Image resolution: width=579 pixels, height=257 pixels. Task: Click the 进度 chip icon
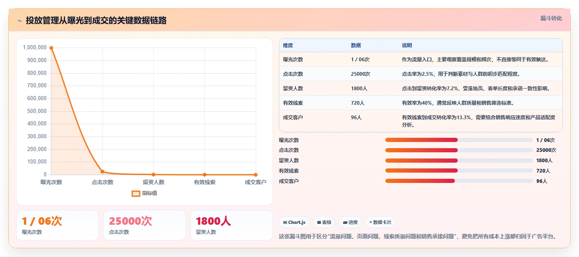[345, 223]
